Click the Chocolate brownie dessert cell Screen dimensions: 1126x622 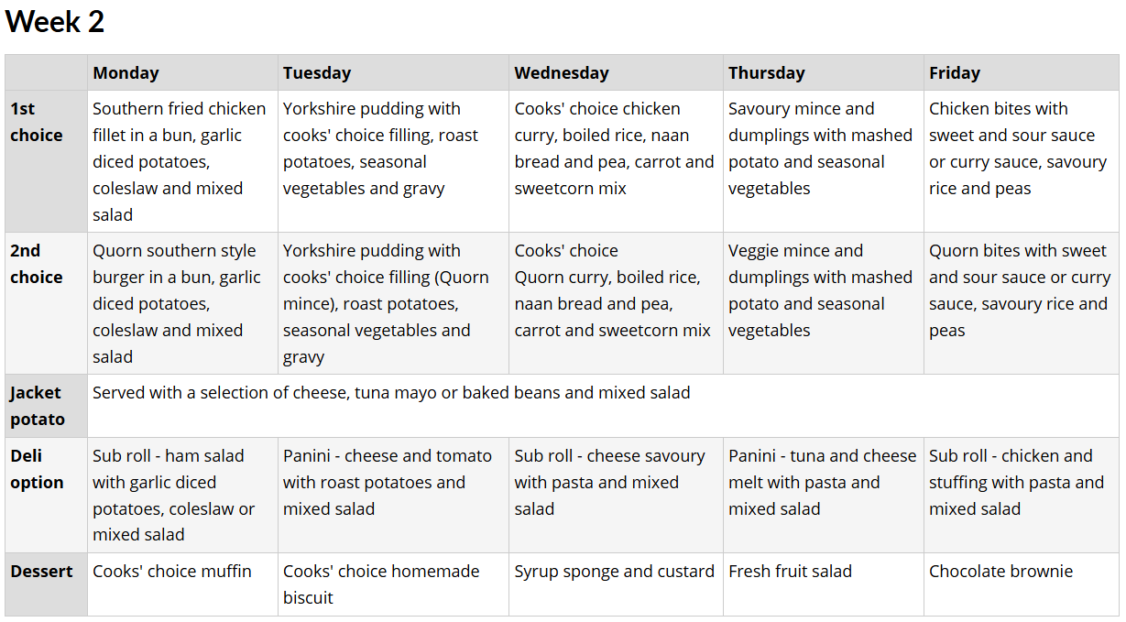pos(1022,584)
